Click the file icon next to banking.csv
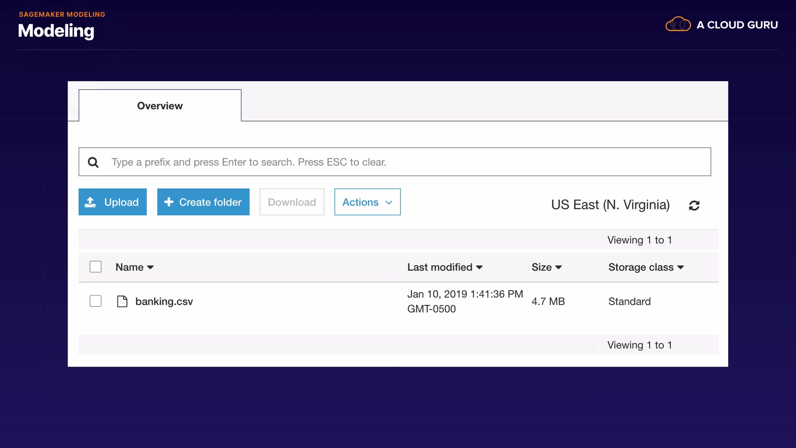 (122, 302)
